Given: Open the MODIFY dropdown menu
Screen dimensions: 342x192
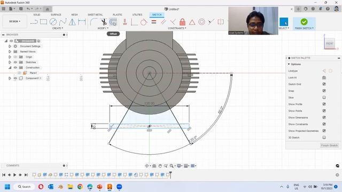Looking at the screenshot, I should pyautogui.click(x=103, y=28).
